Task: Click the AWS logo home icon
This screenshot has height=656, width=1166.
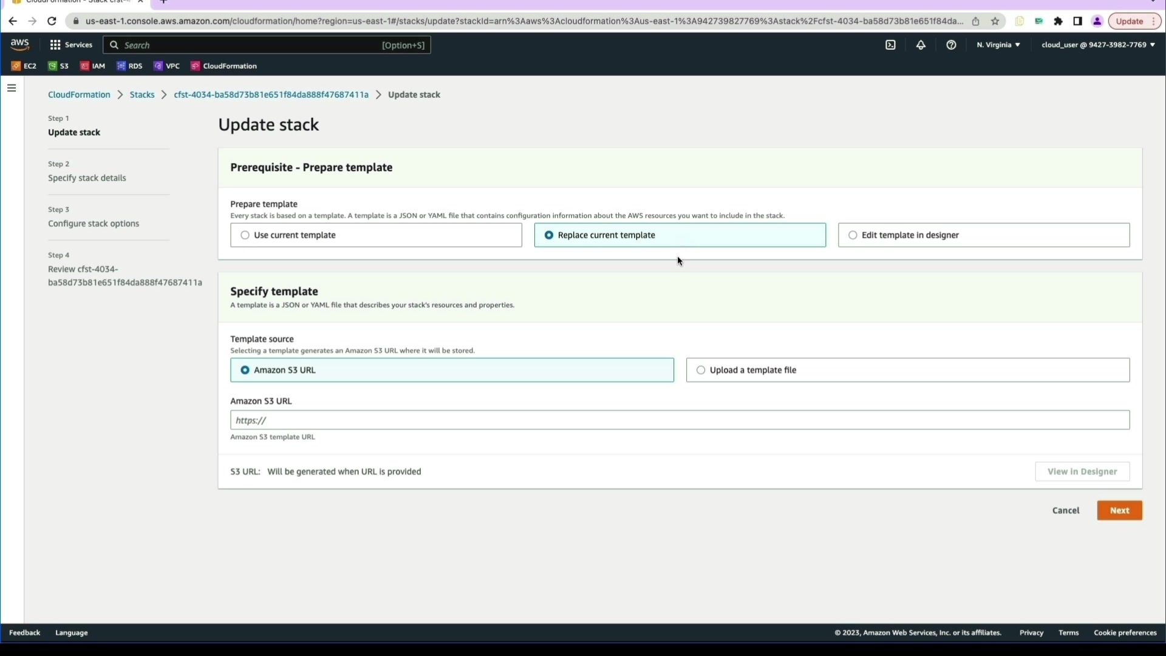Action: click(19, 44)
